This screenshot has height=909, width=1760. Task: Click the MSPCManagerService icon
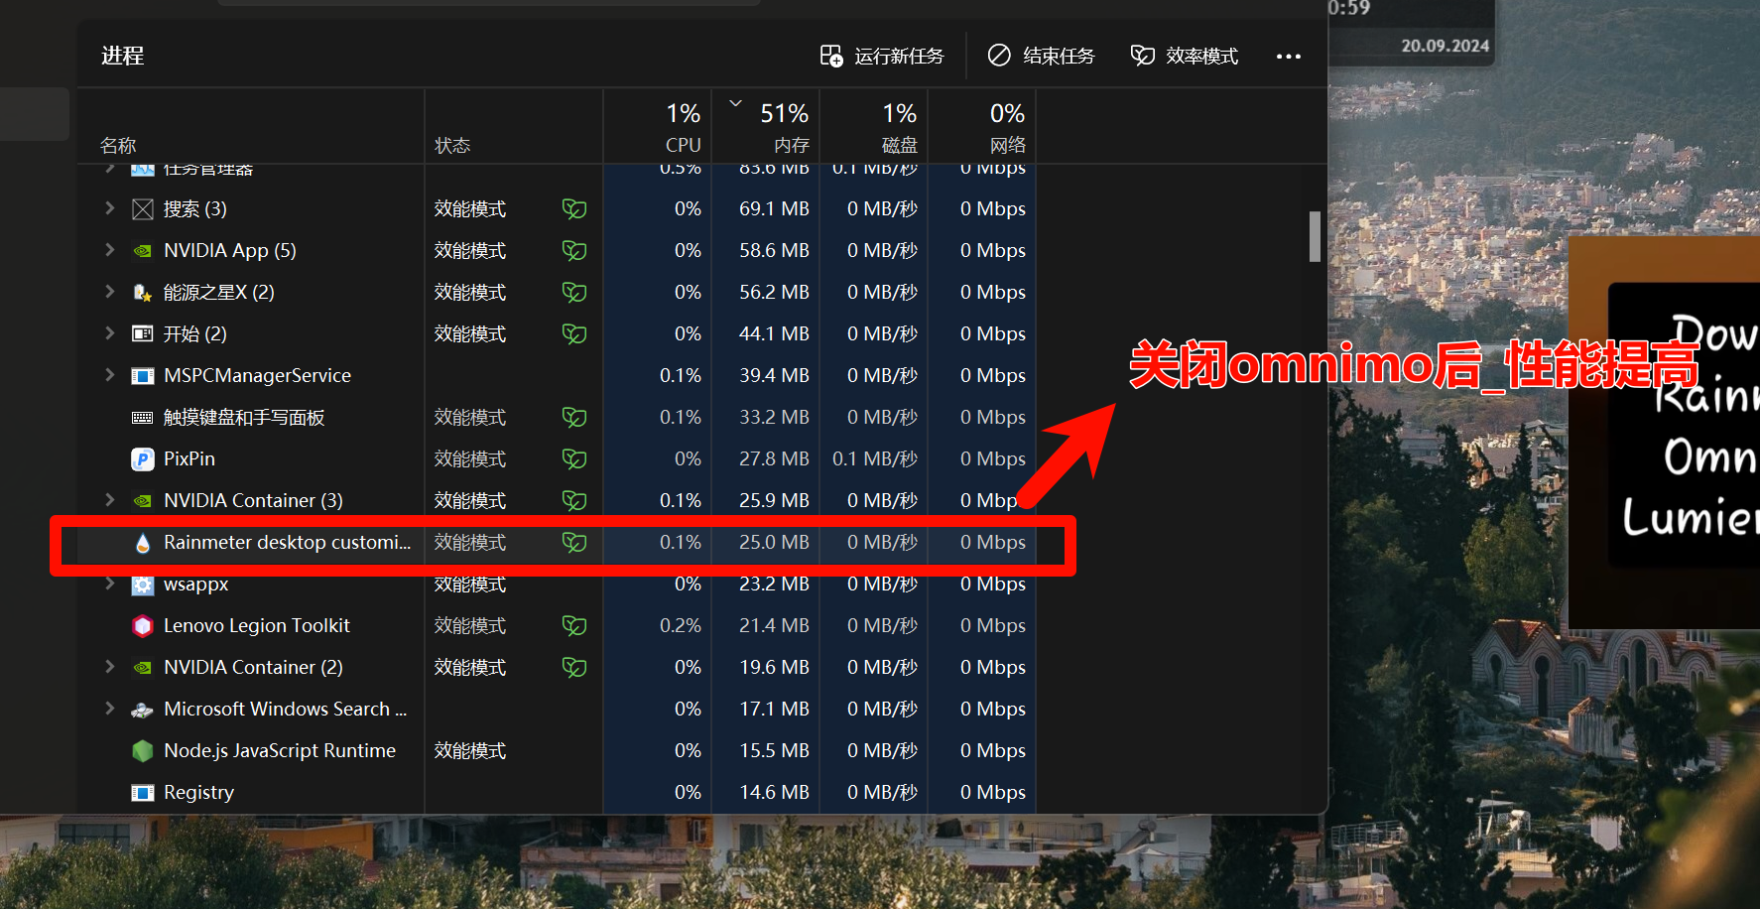[143, 376]
